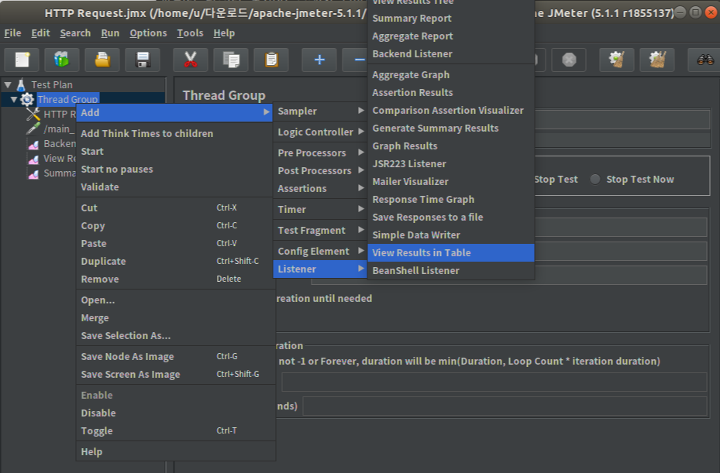720x473 pixels.
Task: Collapse the Test Plan tree node
Action: tap(8, 85)
